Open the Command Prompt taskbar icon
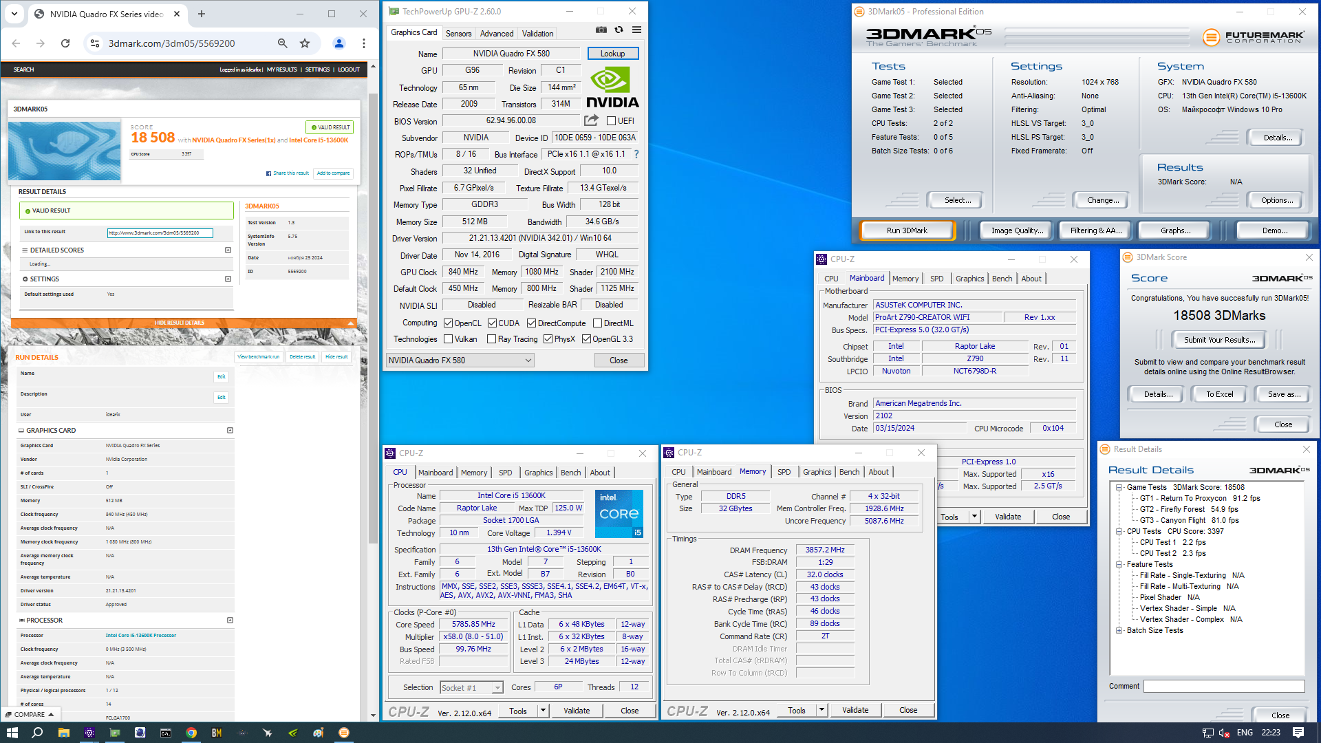1321x743 pixels. tap(166, 733)
